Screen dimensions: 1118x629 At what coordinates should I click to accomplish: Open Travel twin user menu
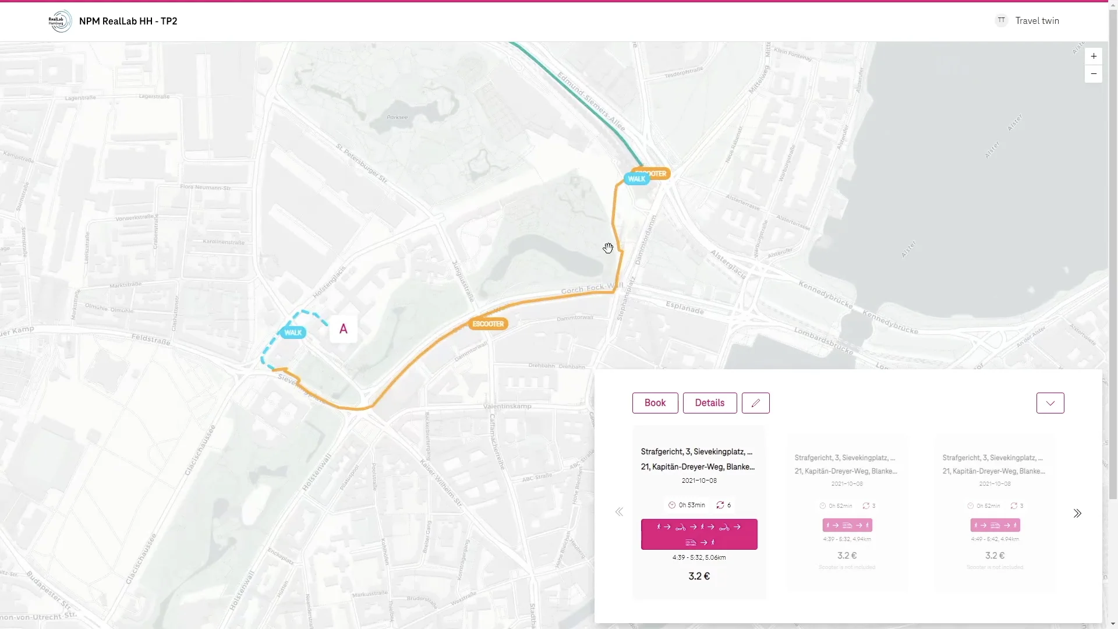1036,21
